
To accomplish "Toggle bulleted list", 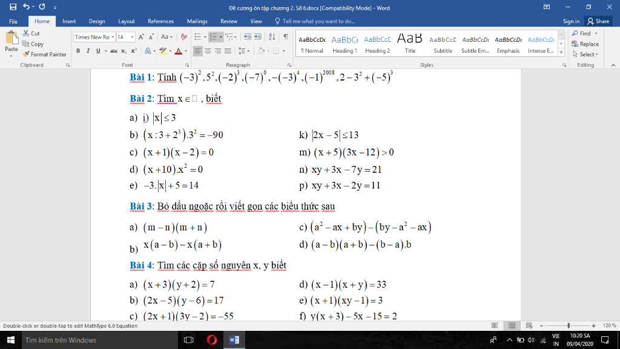I will [x=198, y=37].
